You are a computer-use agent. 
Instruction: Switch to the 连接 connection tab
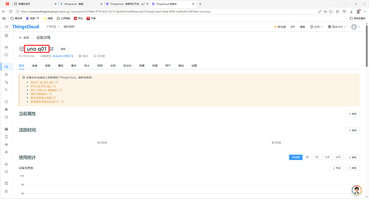(35, 66)
